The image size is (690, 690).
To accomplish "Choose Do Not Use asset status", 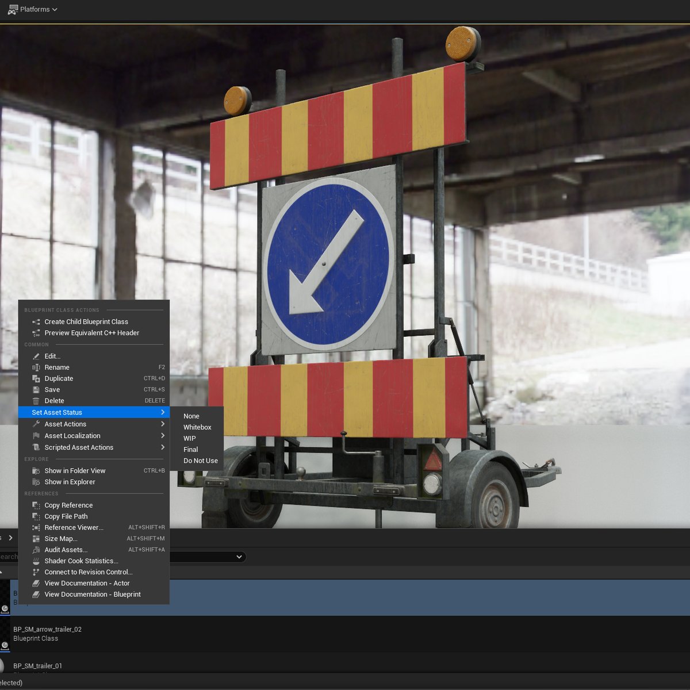I will (x=200, y=461).
